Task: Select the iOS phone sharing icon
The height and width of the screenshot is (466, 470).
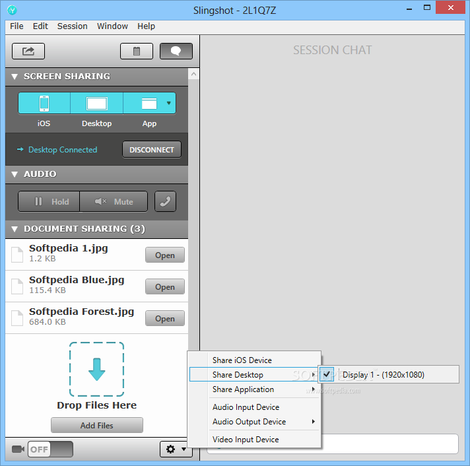Action: 44,104
